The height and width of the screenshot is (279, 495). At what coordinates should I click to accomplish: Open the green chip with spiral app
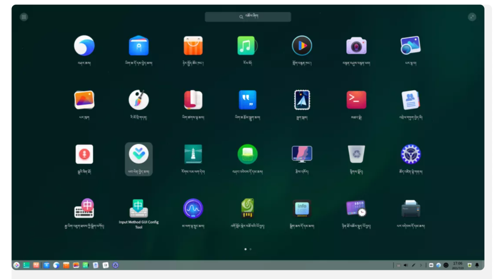pos(247,208)
